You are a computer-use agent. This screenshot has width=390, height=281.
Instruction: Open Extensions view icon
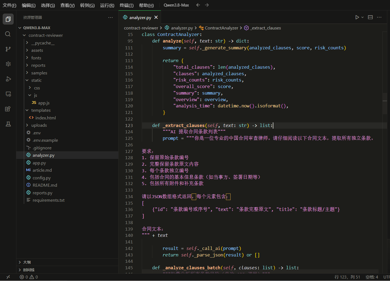click(x=8, y=109)
